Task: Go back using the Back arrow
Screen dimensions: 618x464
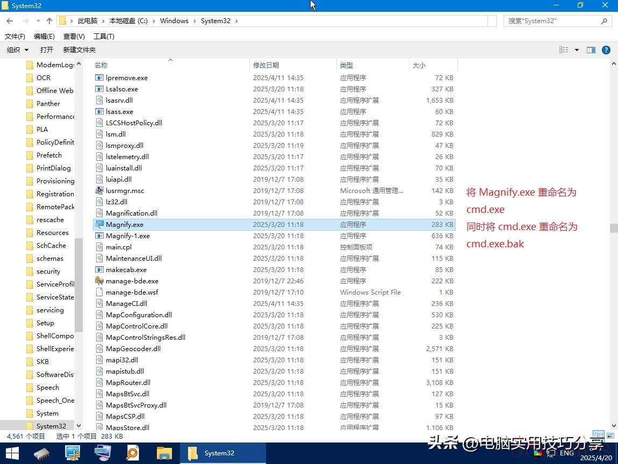Action: click(x=10, y=21)
